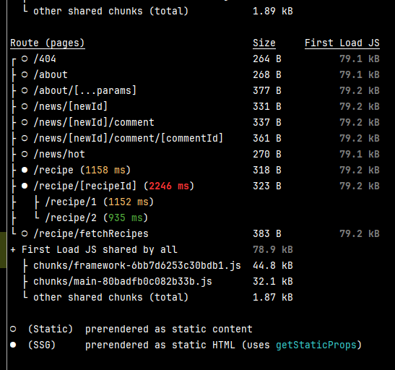
Task: Click the tree branch before /recipe/1
Action: tap(37, 202)
